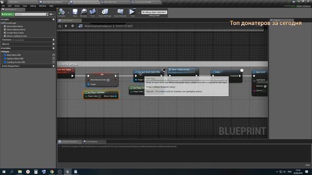Toggle Options pin checkbox on Open Level node
Viewport: 312px width, 175px height.
tap(264, 91)
